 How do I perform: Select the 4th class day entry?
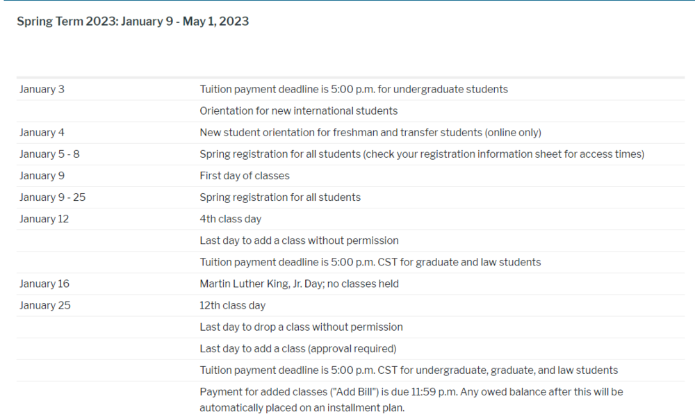pos(230,218)
